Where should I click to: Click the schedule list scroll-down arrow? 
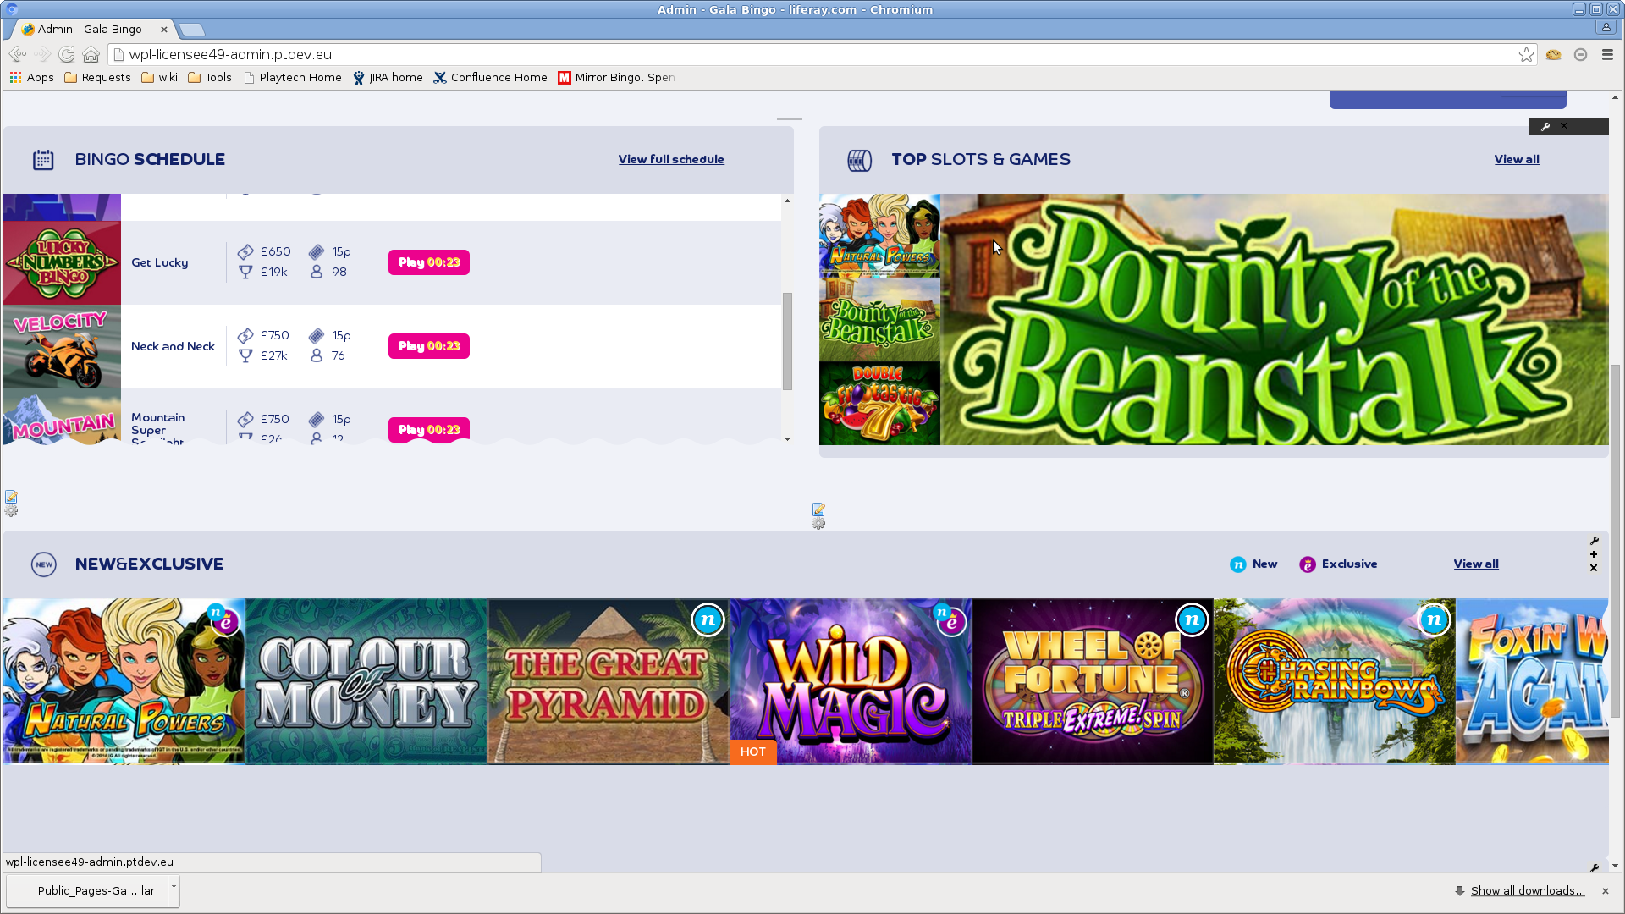tap(787, 438)
